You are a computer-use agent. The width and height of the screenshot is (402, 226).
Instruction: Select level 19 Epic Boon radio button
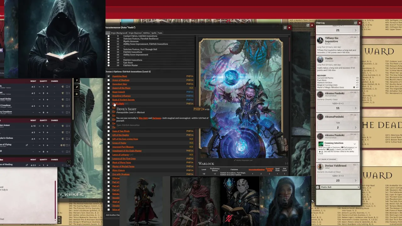pyautogui.click(x=109, y=63)
